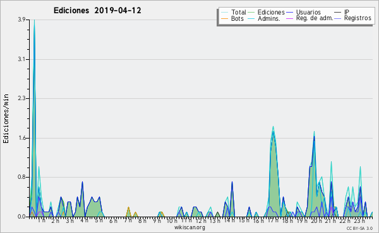The image size is (379, 233).
Task: Click the '23 h' x-axis tick label
Action: click(359, 221)
